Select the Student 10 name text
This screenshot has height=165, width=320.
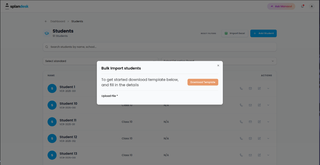68,103
